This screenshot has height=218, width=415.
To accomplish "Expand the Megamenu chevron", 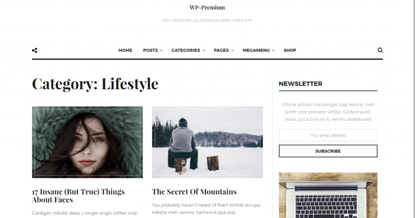I will (x=274, y=50).
